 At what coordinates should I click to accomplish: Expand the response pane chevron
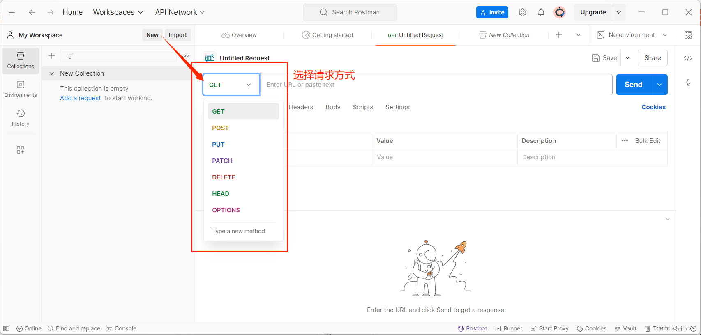(x=668, y=219)
